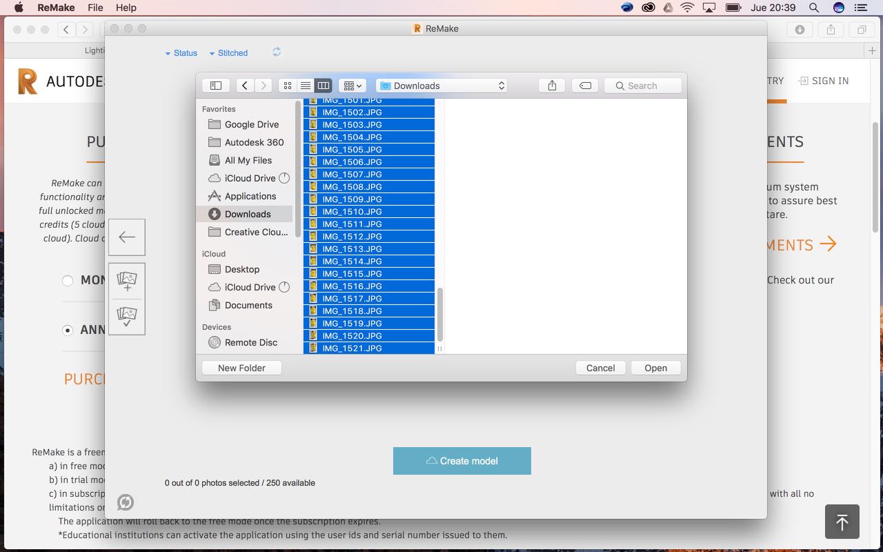Click the file list vertical scrollbar

(439, 315)
